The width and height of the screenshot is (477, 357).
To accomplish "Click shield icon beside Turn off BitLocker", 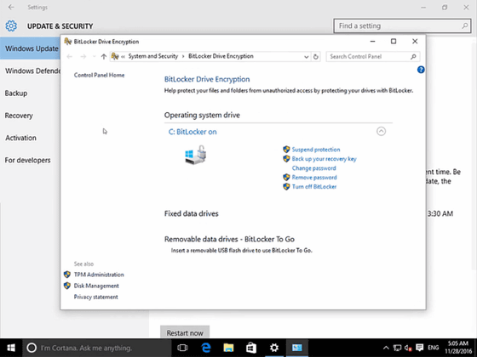I will coord(286,187).
